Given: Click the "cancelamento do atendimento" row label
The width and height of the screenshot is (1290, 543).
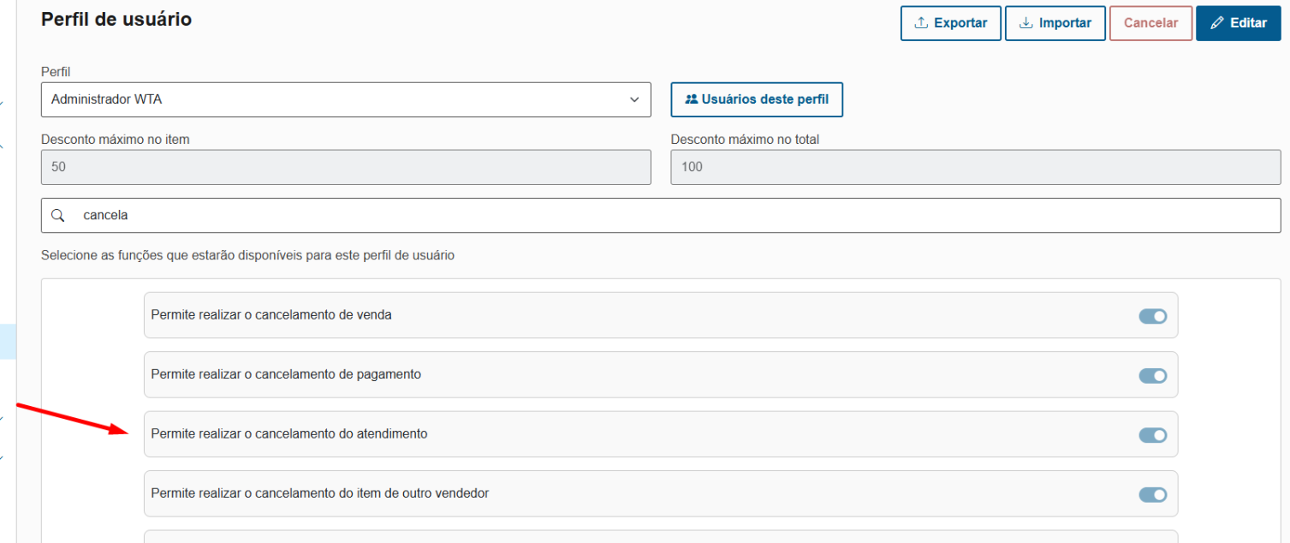Looking at the screenshot, I should [x=289, y=434].
